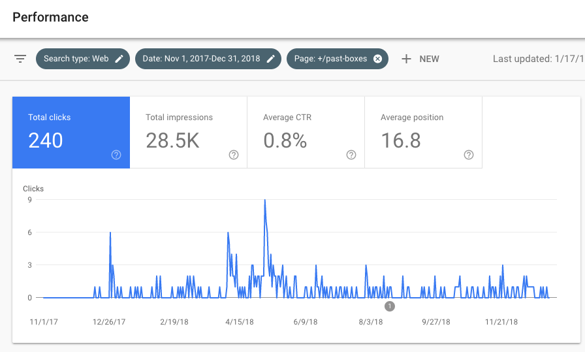The image size is (585, 352).
Task: Click the 0.8% CTR value
Action: tap(285, 140)
